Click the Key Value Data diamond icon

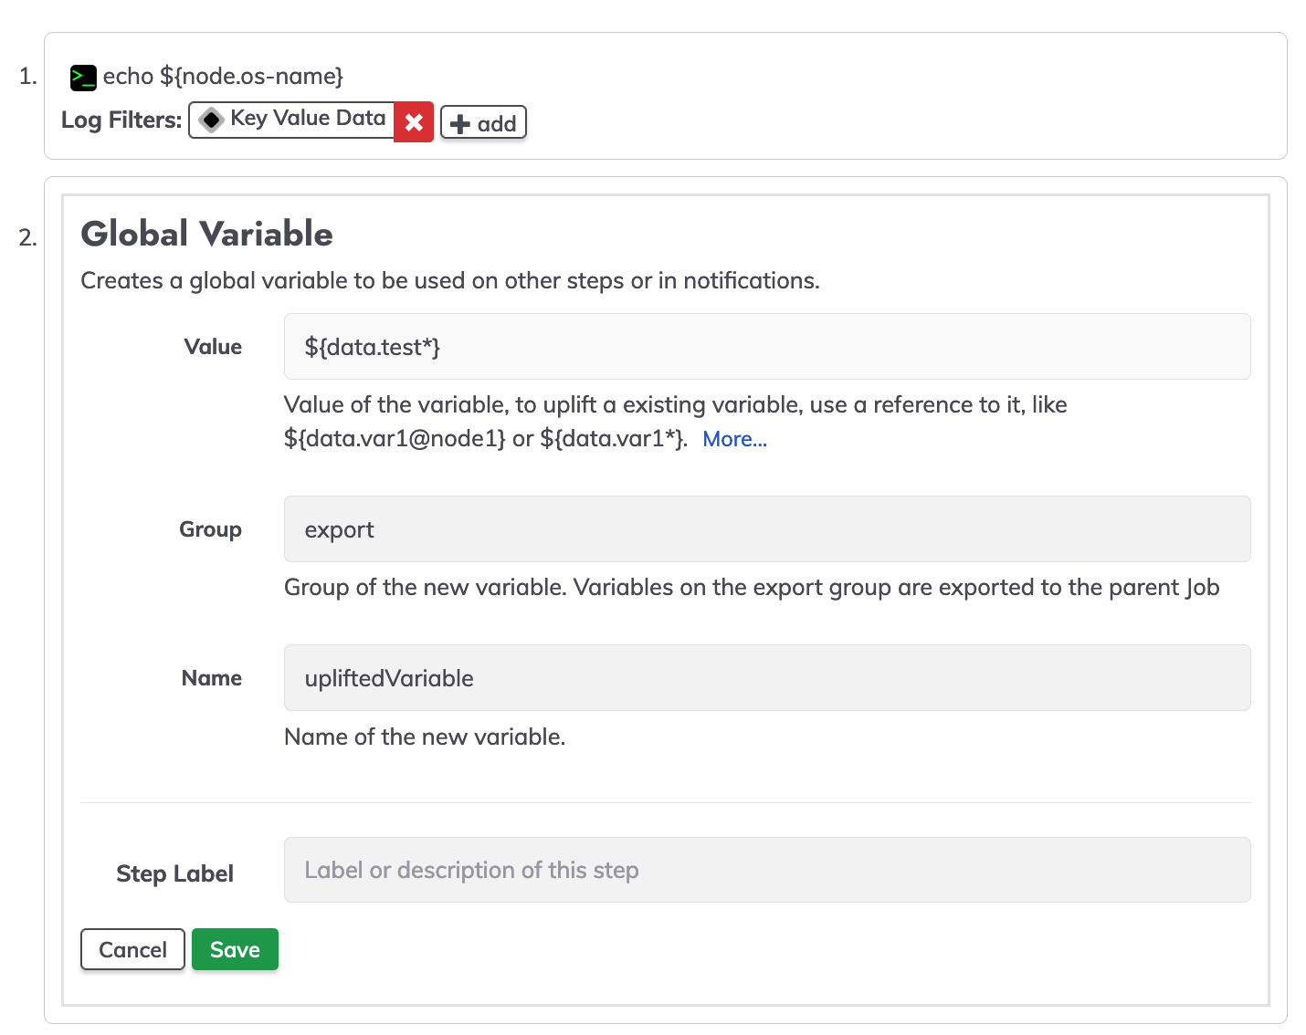click(211, 120)
